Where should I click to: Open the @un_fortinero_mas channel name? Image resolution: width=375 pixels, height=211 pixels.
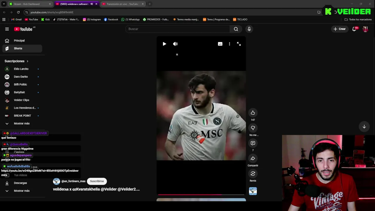coord(74,181)
